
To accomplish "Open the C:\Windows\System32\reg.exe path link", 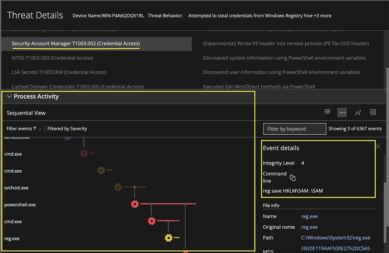I will click(x=336, y=238).
